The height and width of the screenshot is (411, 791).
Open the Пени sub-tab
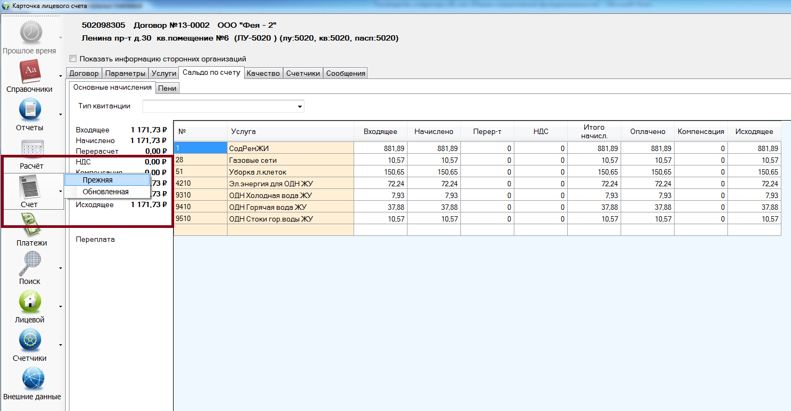pyautogui.click(x=167, y=89)
